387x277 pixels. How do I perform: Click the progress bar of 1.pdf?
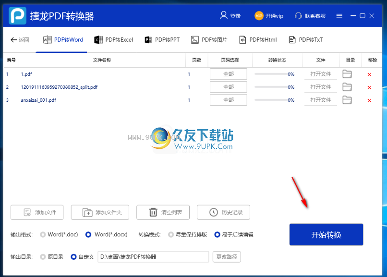pyautogui.click(x=271, y=74)
